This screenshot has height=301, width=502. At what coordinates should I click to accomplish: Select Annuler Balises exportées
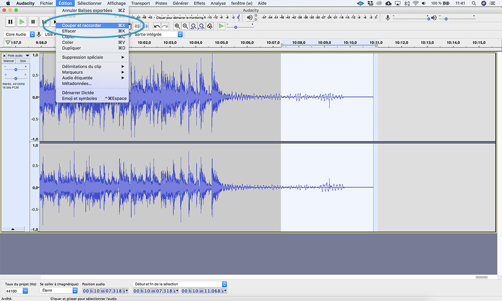92,10
